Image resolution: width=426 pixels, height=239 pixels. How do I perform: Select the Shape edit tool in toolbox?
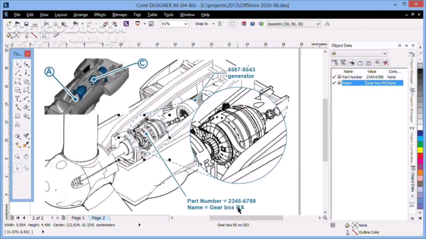(26, 64)
